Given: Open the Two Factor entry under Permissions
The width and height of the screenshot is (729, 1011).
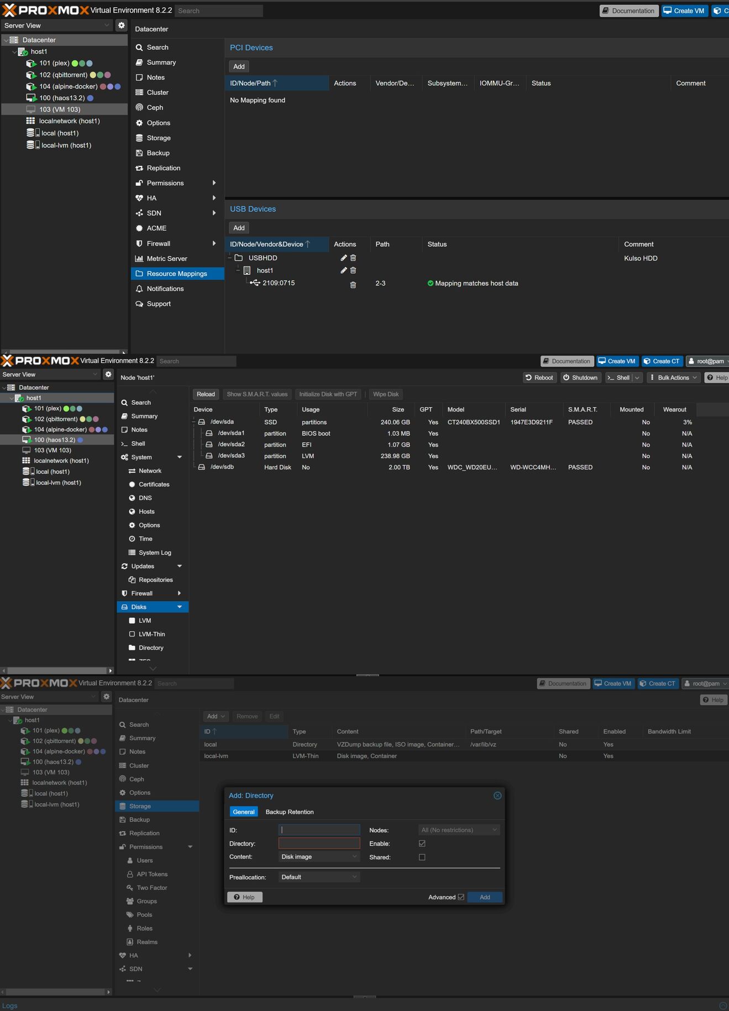Looking at the screenshot, I should pos(151,888).
